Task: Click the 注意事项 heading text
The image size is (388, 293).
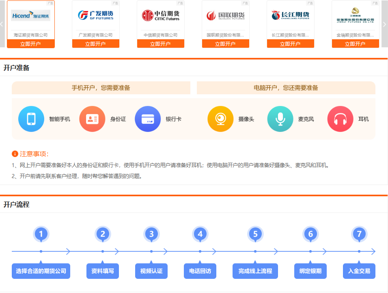Action: (34, 154)
